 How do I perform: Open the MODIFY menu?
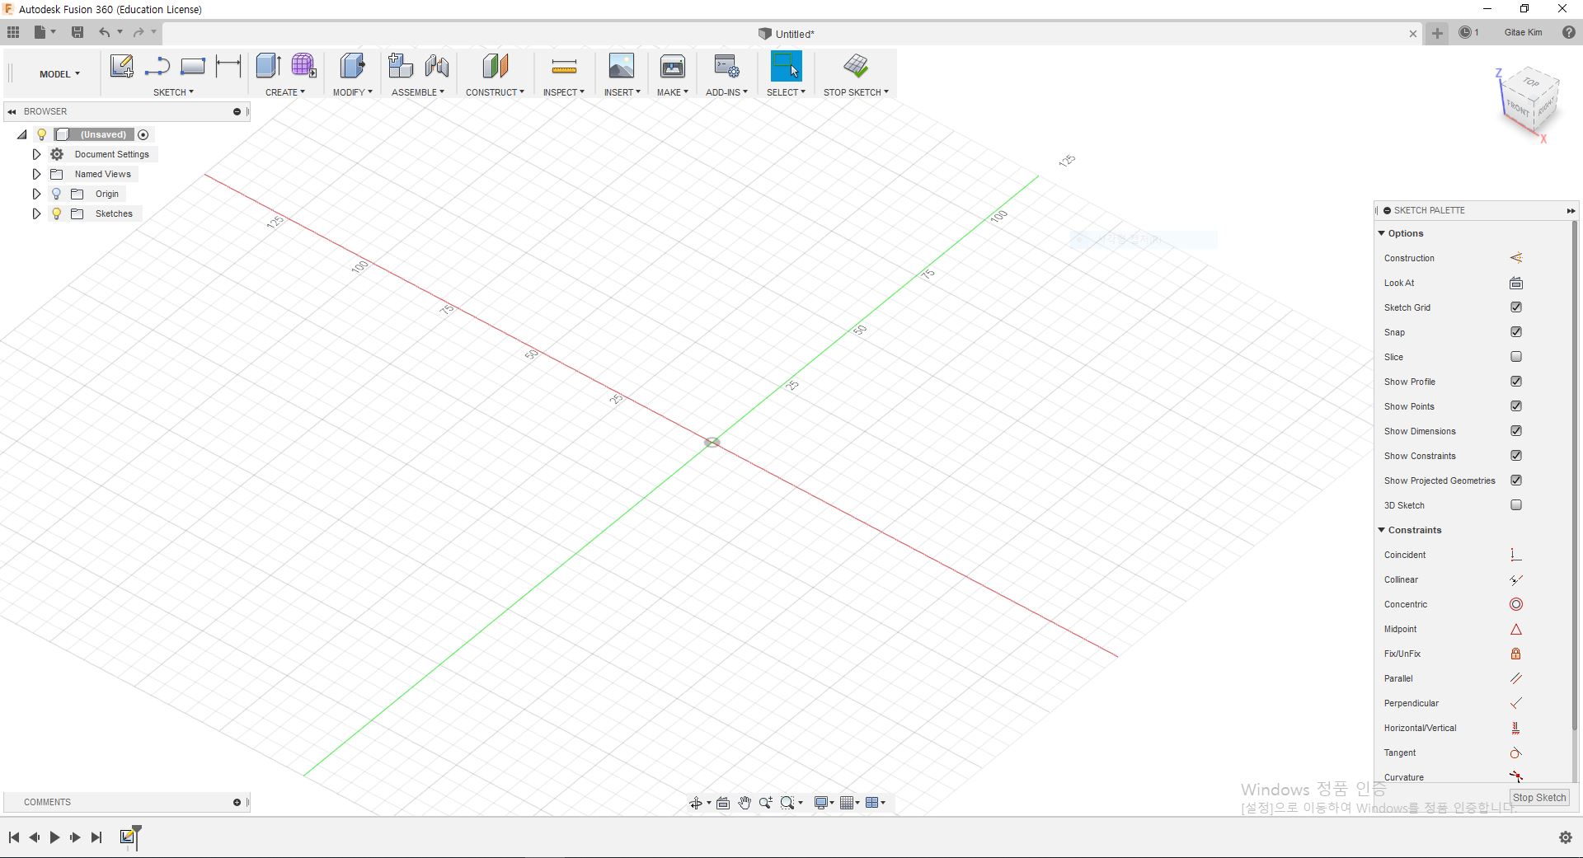pos(352,92)
